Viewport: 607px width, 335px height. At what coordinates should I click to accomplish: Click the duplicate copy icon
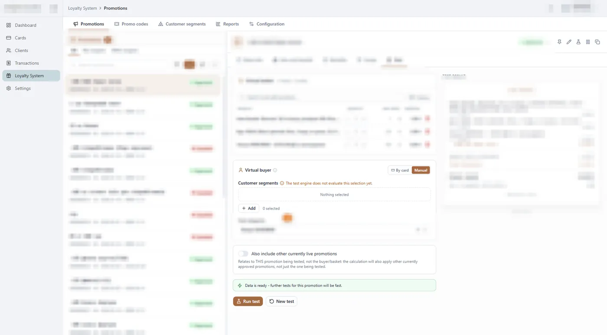(597, 42)
